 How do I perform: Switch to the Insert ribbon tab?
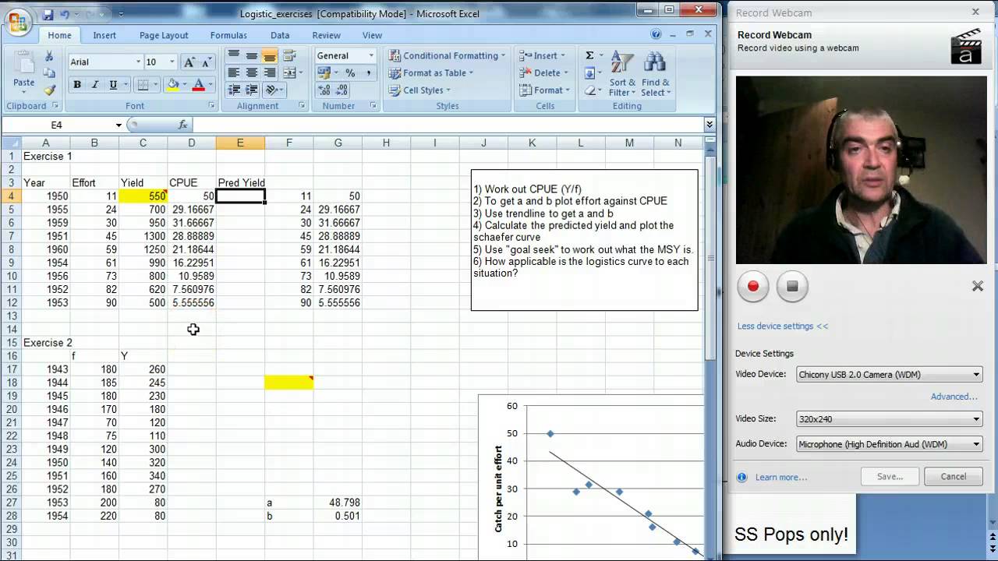click(104, 35)
